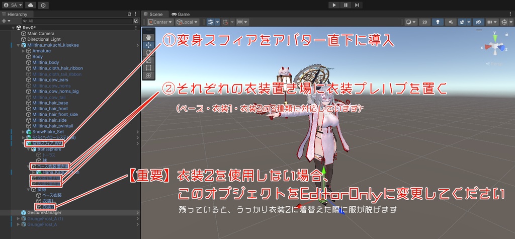Step one frame forward
The height and width of the screenshot is (239, 515).
pyautogui.click(x=357, y=5)
